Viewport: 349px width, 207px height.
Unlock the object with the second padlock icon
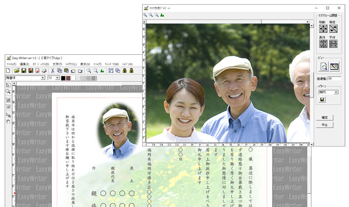(131, 71)
